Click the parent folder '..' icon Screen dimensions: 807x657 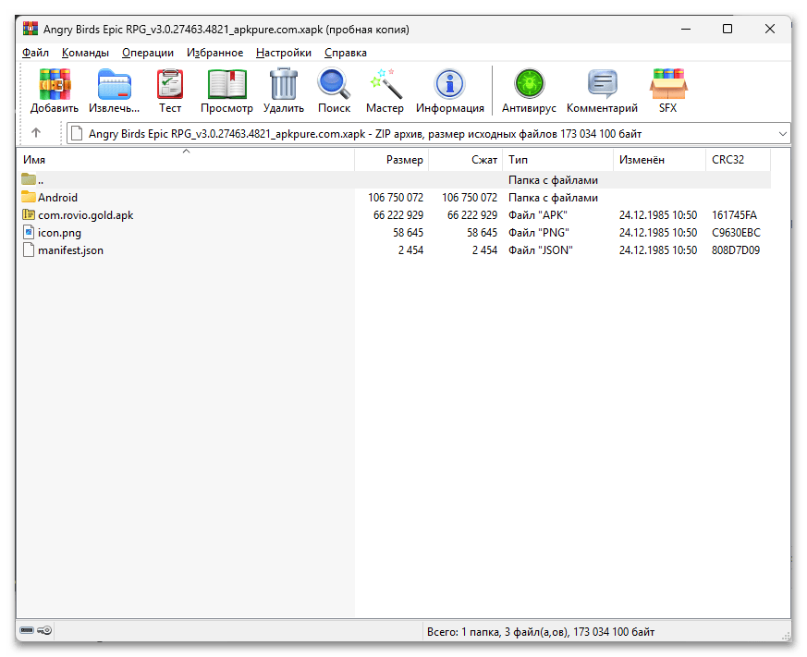29,179
